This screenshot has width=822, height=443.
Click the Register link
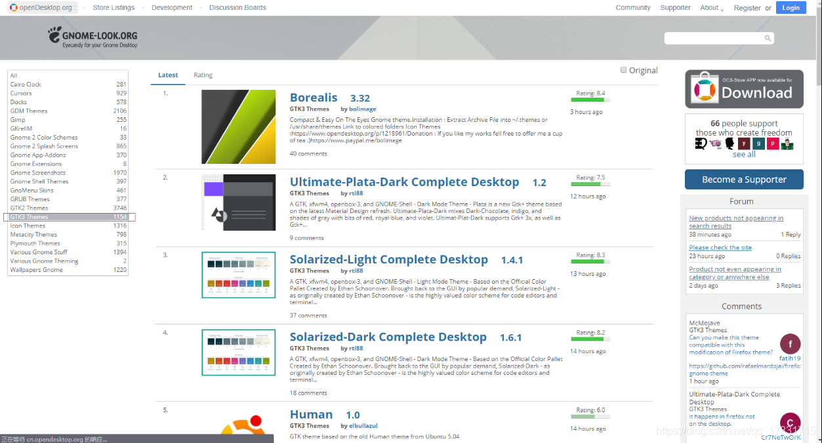(747, 8)
